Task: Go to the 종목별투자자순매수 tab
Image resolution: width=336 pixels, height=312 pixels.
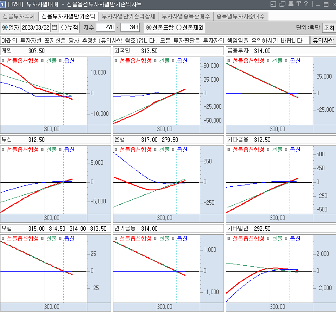Action: point(241,17)
